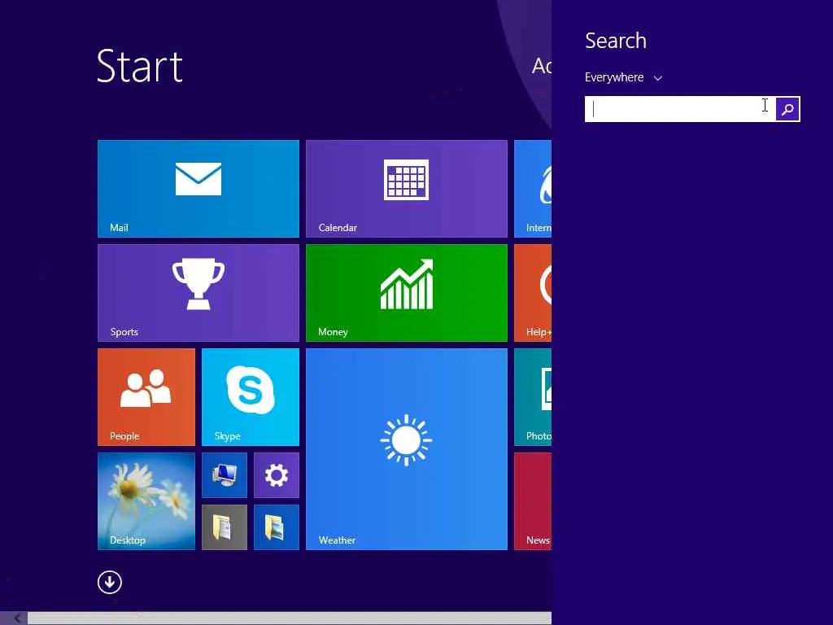Viewport: 833px width, 625px height.
Task: Open the People tile
Action: [146, 397]
